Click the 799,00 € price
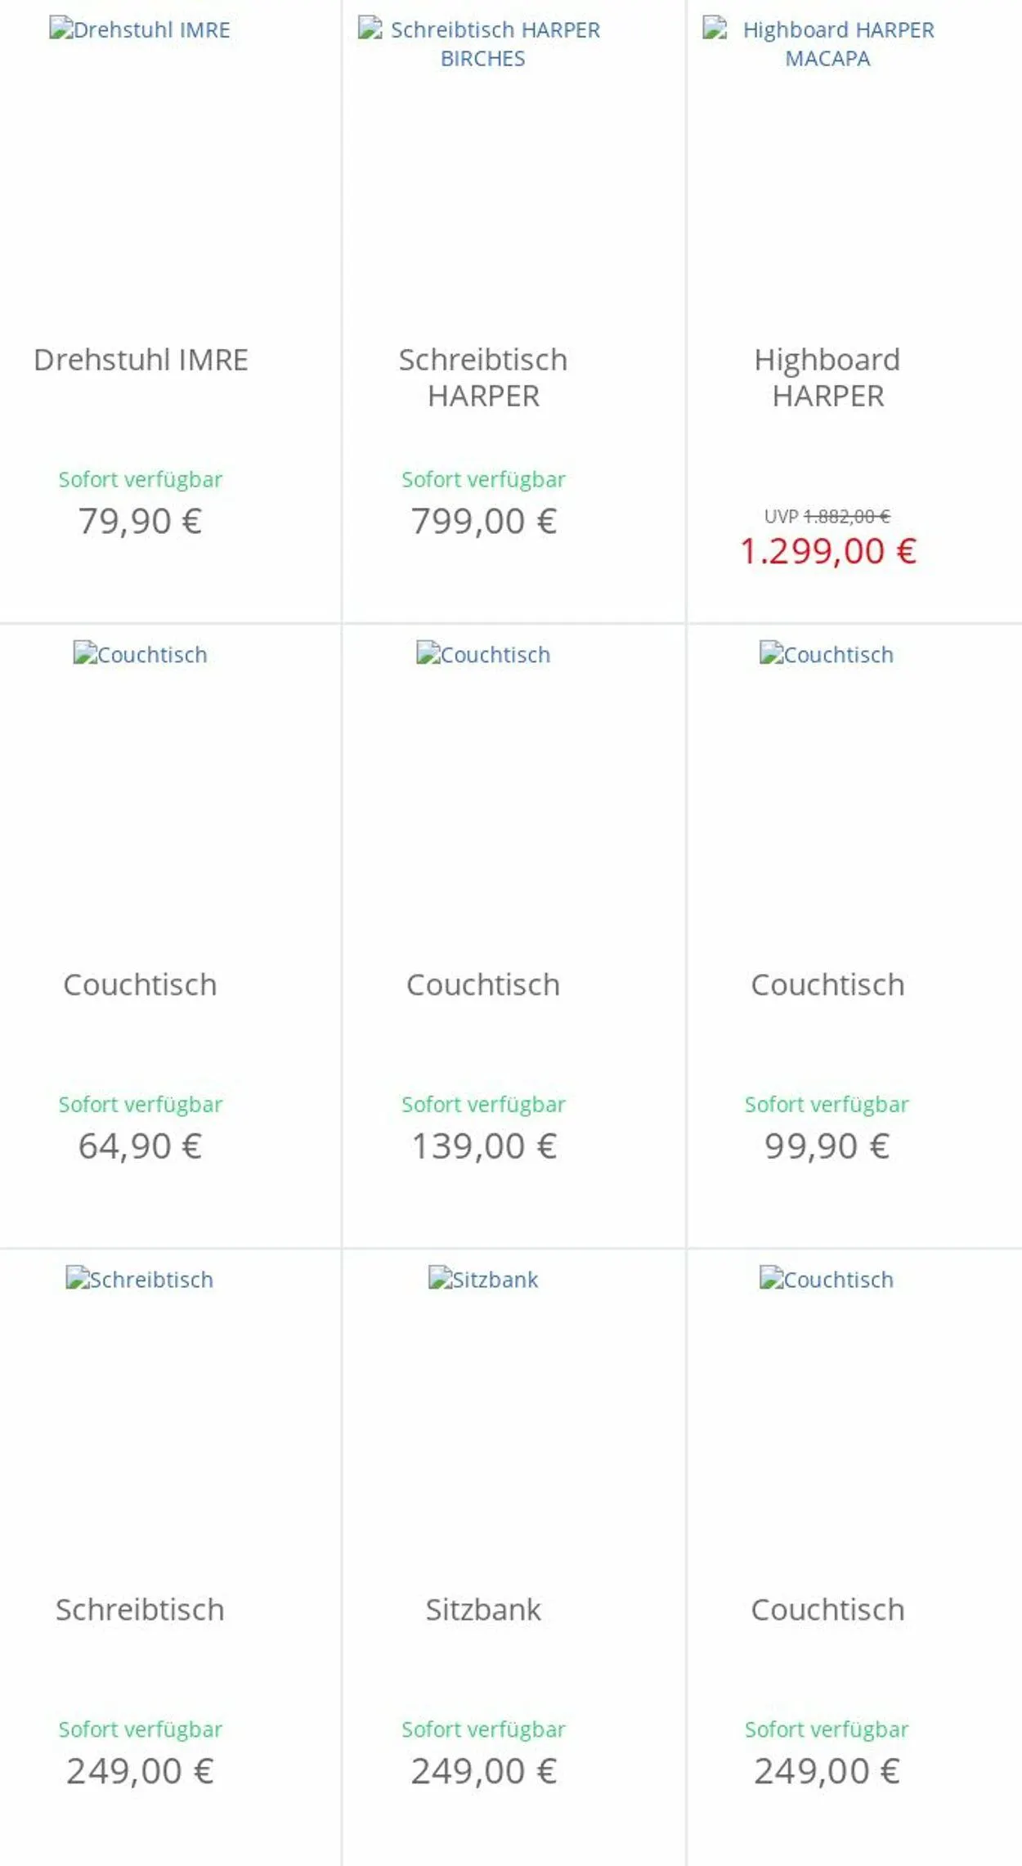 [x=483, y=522]
